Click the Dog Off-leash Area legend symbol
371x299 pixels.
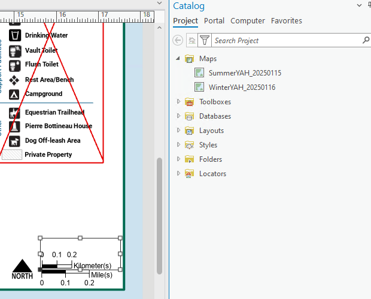click(x=14, y=141)
